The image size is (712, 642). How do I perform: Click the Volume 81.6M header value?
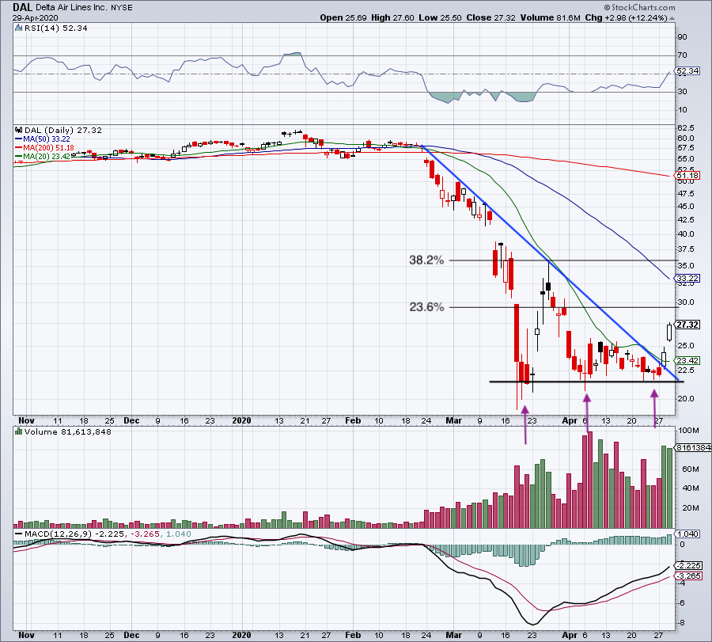[x=551, y=17]
